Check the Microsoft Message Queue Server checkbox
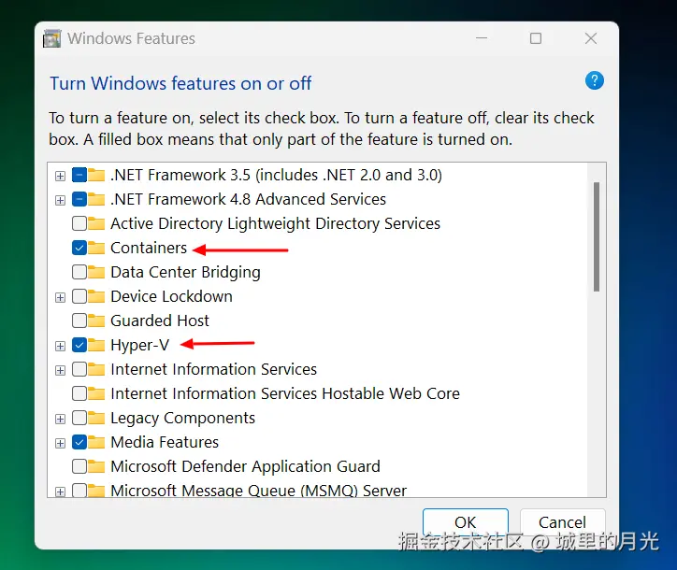This screenshot has width=677, height=570. coord(79,491)
